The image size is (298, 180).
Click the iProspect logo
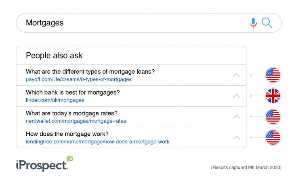coord(40,164)
